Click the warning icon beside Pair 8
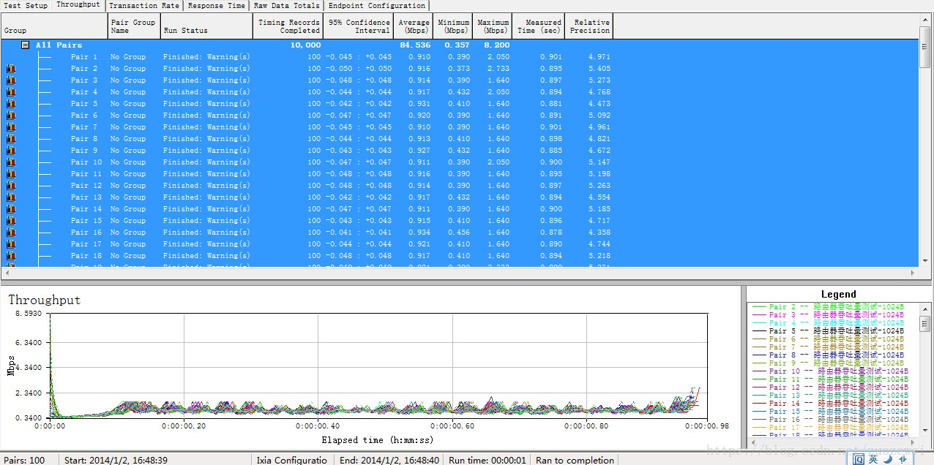 (10, 139)
